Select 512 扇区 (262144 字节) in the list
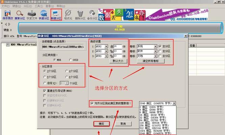225x135 pixels. pos(157,128)
